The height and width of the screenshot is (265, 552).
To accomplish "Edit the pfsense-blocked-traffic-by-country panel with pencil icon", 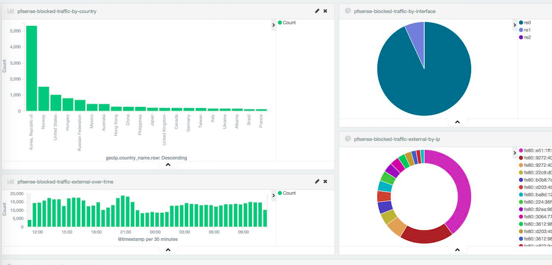I will pyautogui.click(x=317, y=11).
